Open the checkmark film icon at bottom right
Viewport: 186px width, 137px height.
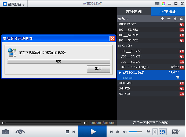[176, 132]
